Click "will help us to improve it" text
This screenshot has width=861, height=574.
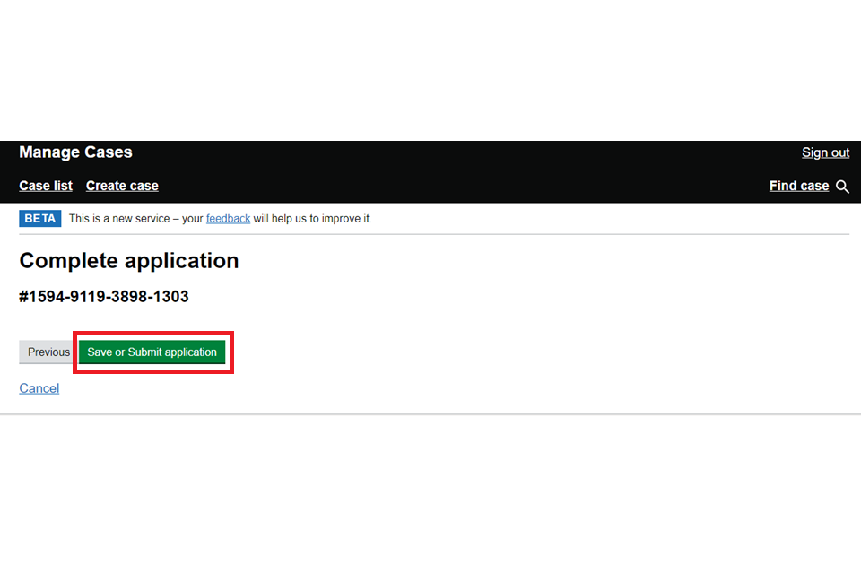coord(312,218)
